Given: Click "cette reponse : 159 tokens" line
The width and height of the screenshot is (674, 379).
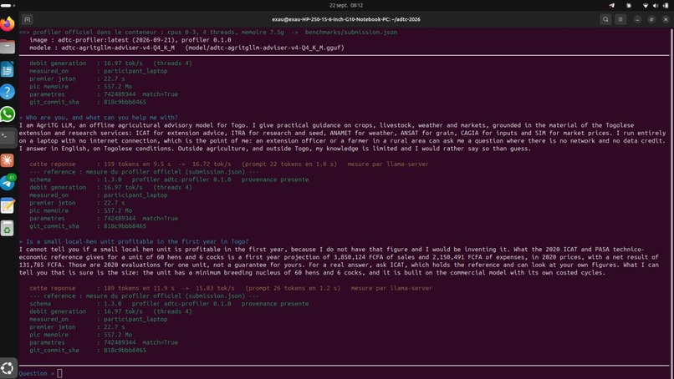Looking at the screenshot, I should [x=228, y=164].
